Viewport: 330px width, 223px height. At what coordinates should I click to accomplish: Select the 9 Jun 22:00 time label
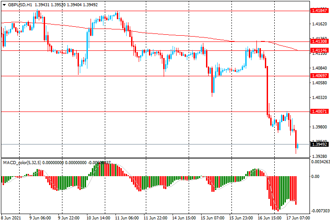[69, 218]
